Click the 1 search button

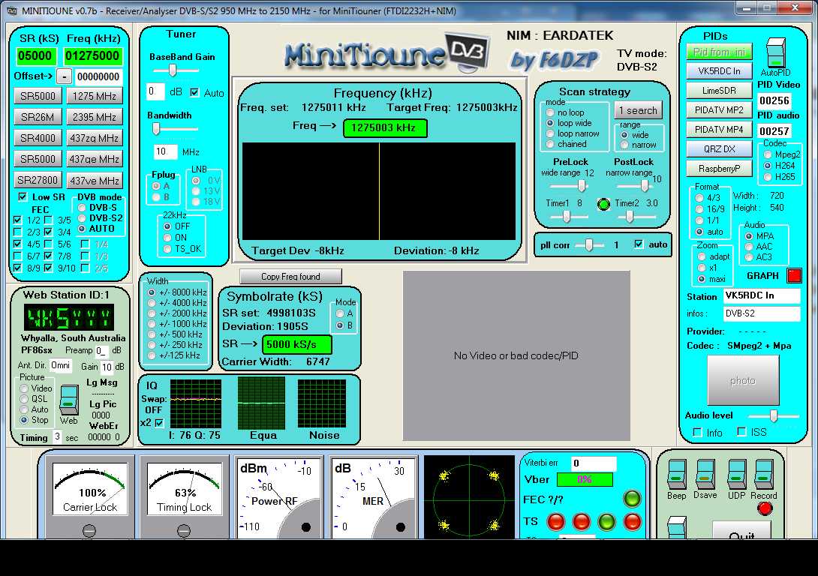click(x=639, y=110)
